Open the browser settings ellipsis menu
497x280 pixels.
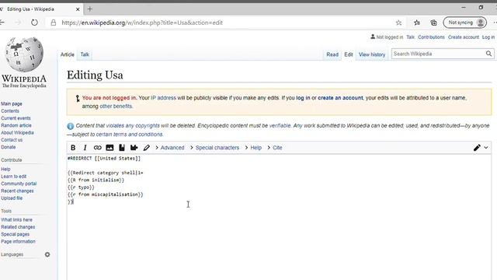click(495, 23)
